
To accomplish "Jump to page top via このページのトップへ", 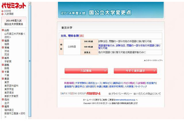I will pos(154,60).
